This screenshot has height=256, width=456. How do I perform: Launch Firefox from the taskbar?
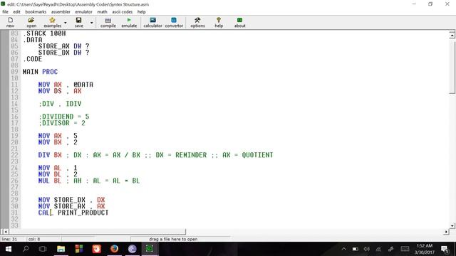[114, 249]
